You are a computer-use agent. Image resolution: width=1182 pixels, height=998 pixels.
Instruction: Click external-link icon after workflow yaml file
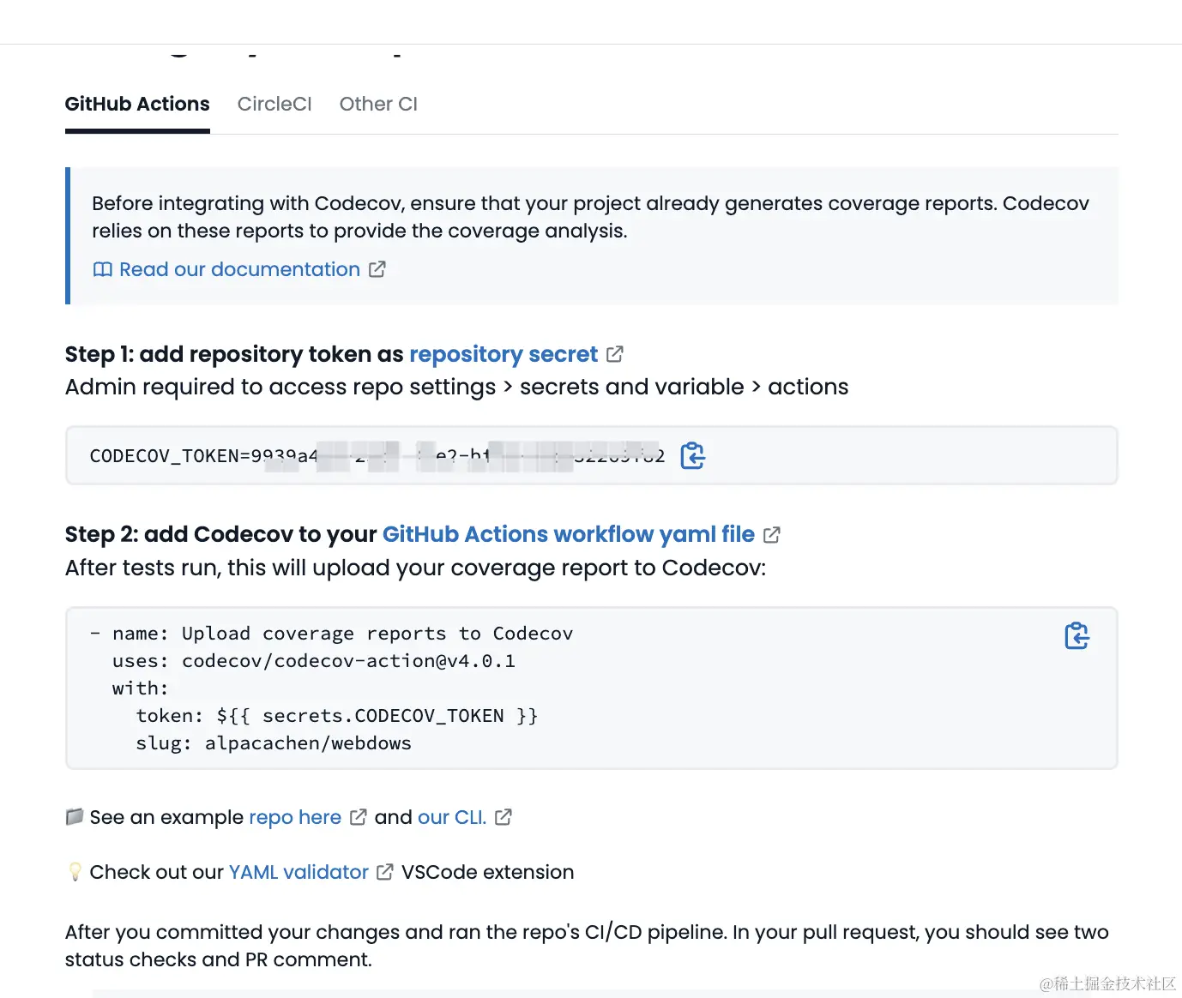[x=772, y=535]
